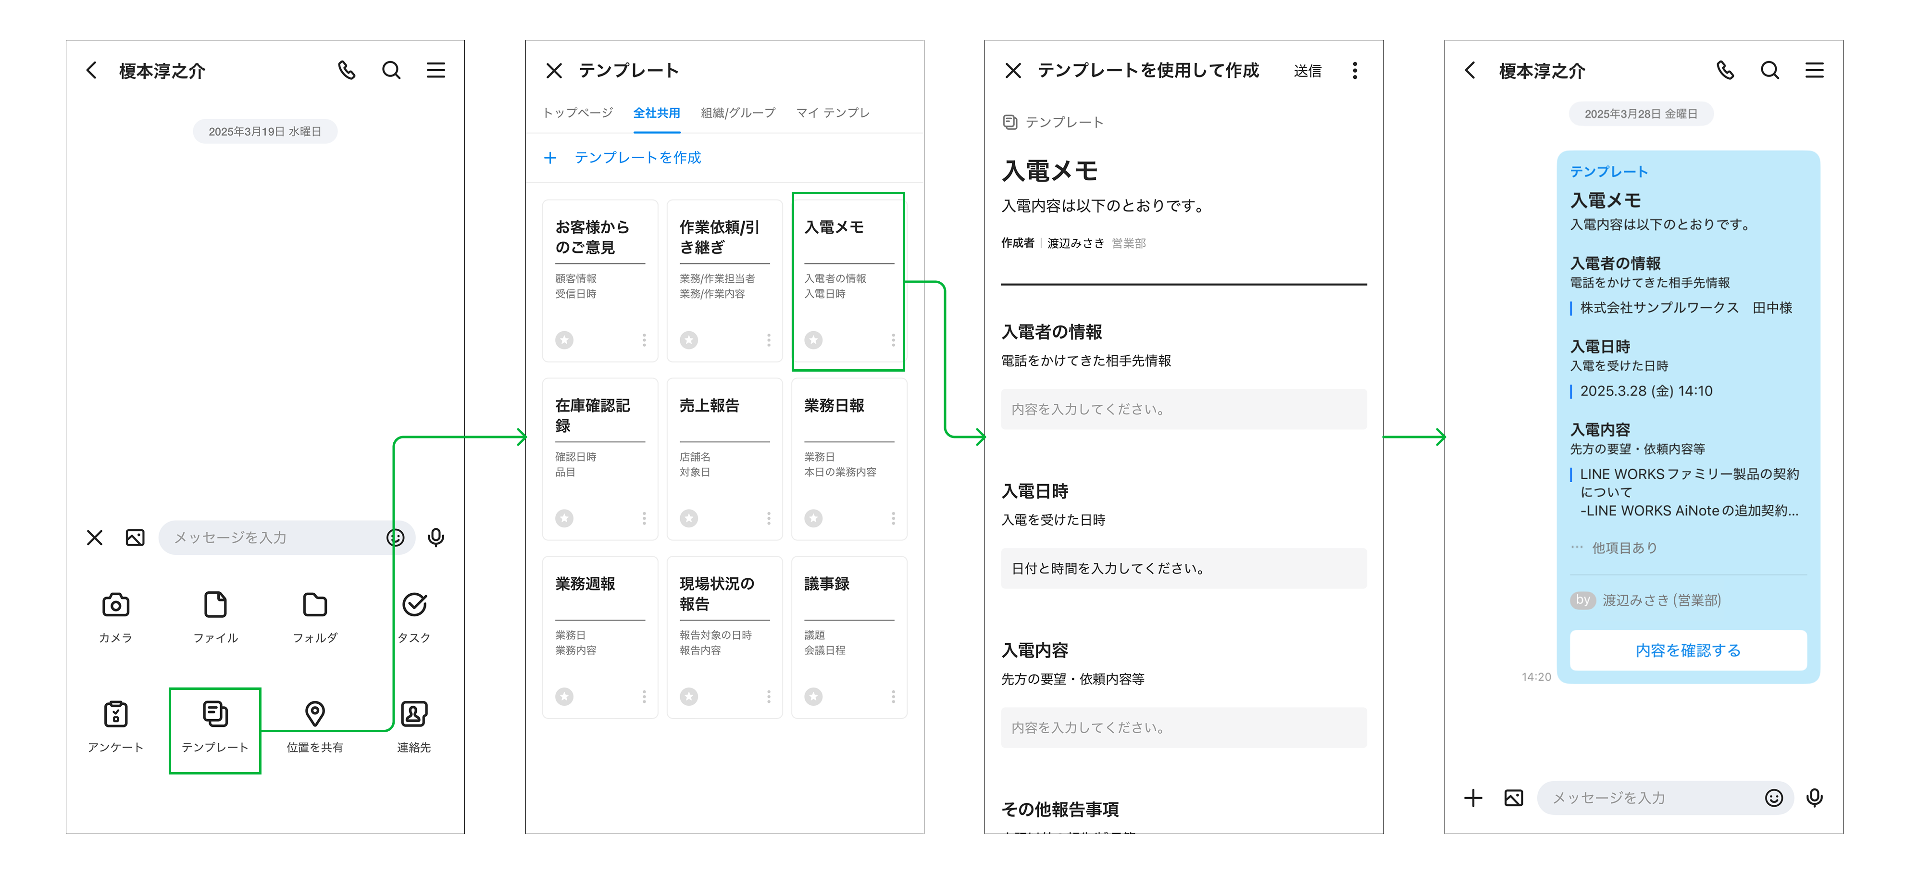Screen dimensions: 1906x874
Task: Click テンプレートを作成 link
Action: pyautogui.click(x=637, y=158)
